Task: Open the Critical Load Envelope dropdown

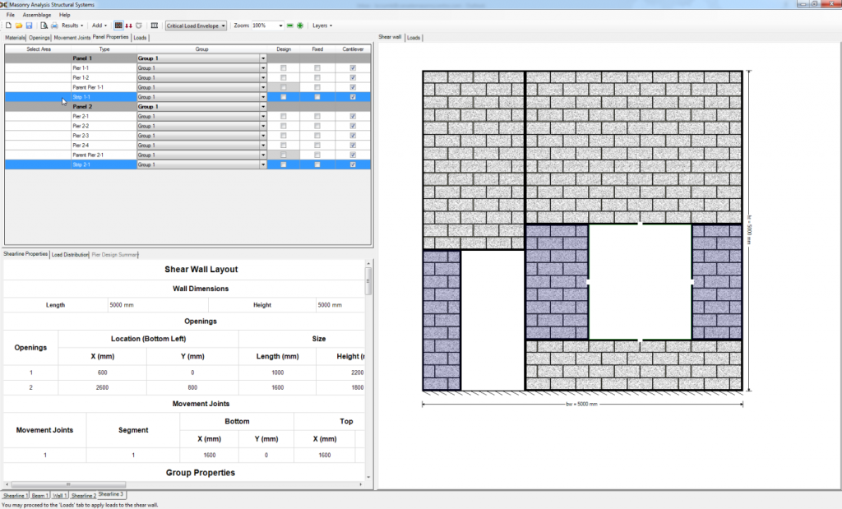Action: click(196, 25)
